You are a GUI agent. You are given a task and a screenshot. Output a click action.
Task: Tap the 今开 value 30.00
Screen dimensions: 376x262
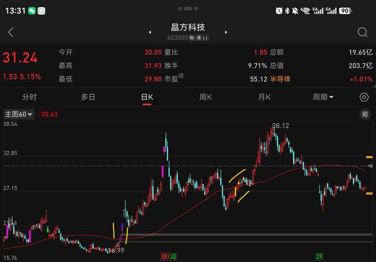point(153,52)
